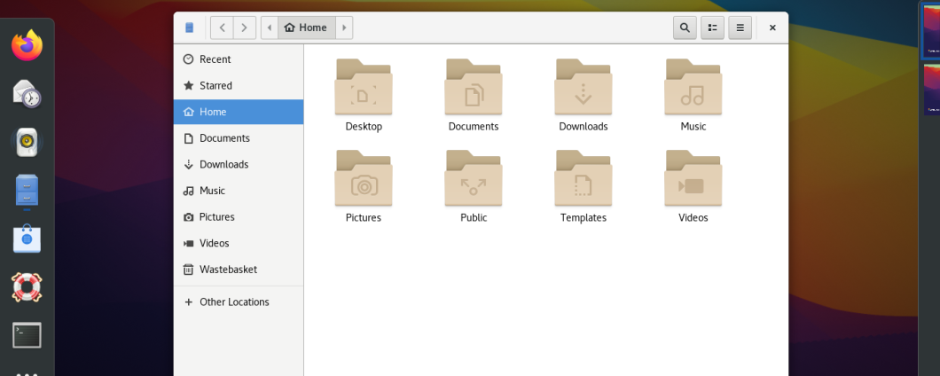This screenshot has height=376, width=940.
Task: Select Recent in the sidebar
Action: click(x=215, y=59)
